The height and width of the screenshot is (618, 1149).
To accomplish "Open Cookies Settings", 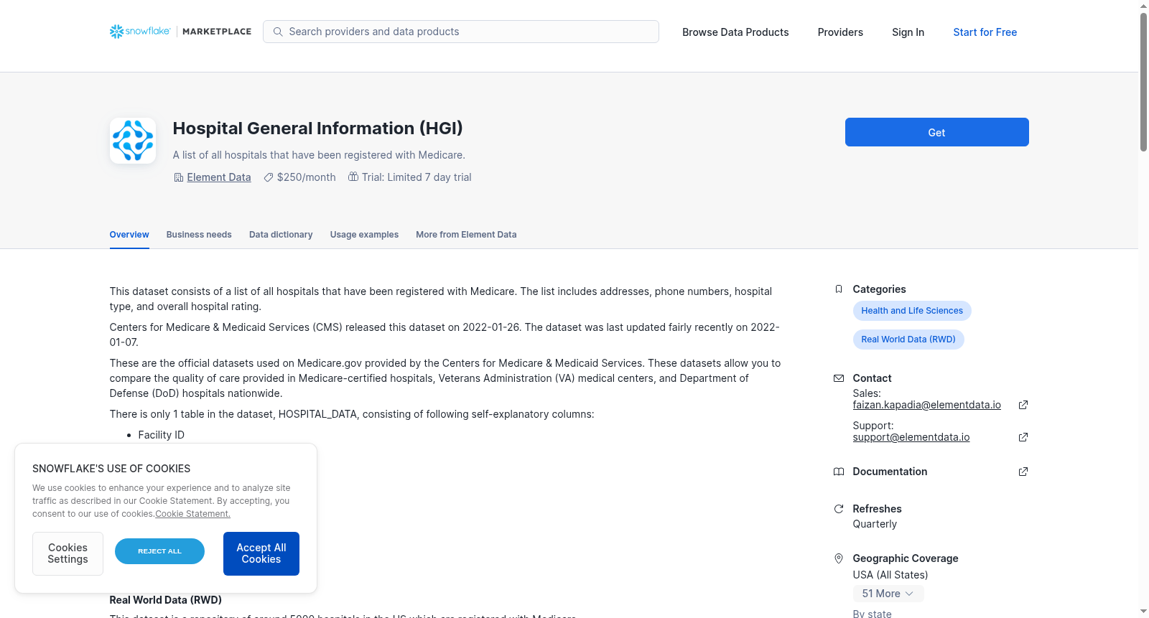I will (68, 553).
